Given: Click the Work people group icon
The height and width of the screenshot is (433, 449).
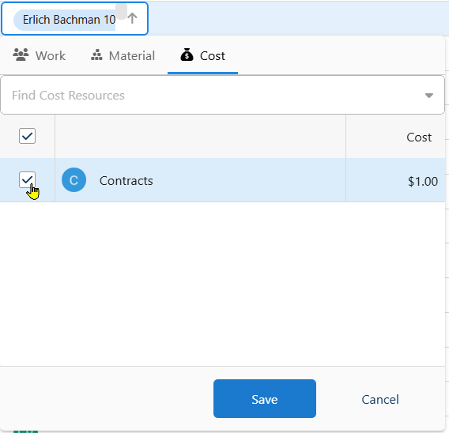Looking at the screenshot, I should (21, 55).
